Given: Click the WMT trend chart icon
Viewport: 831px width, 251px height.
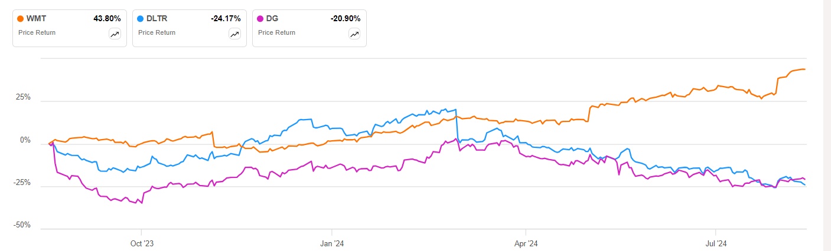Looking at the screenshot, I should pos(115,34).
